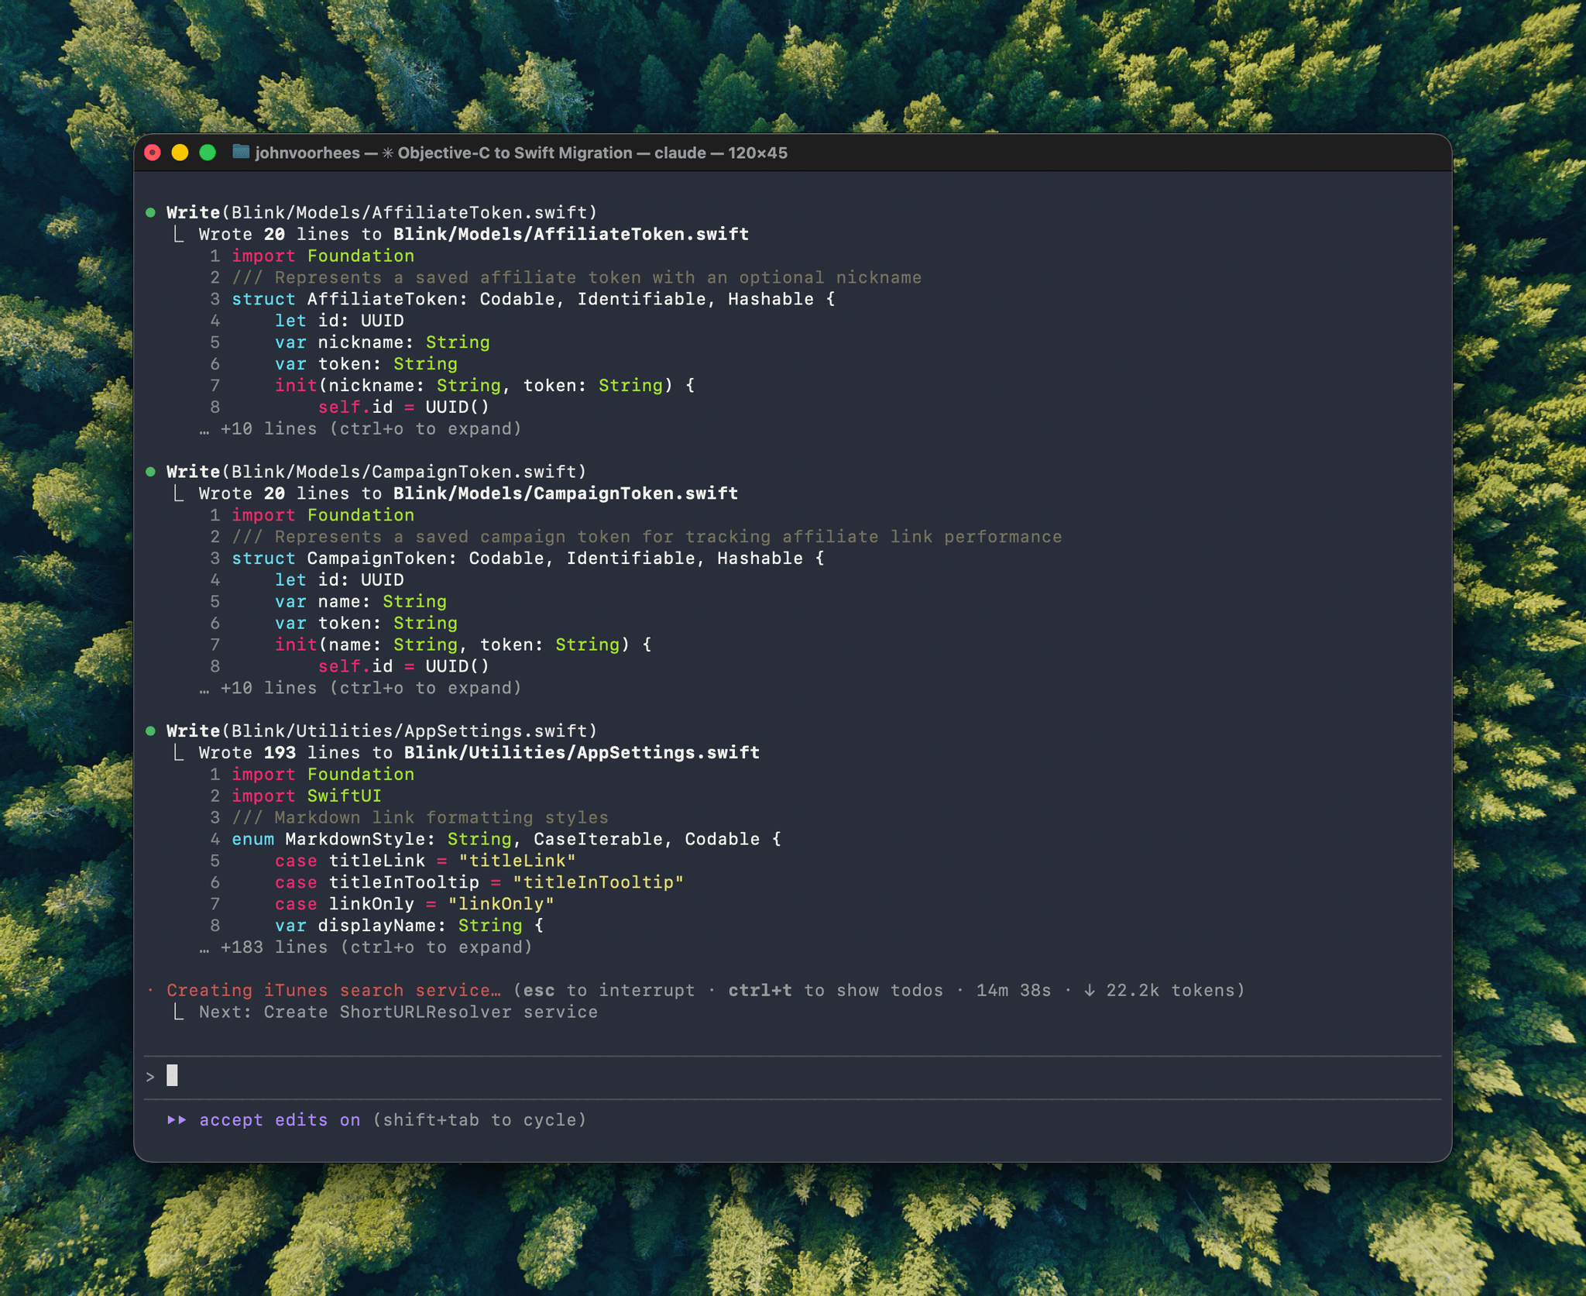Click the green status dot beside CampaignToken.swift Write
This screenshot has width=1586, height=1296.
pos(152,469)
